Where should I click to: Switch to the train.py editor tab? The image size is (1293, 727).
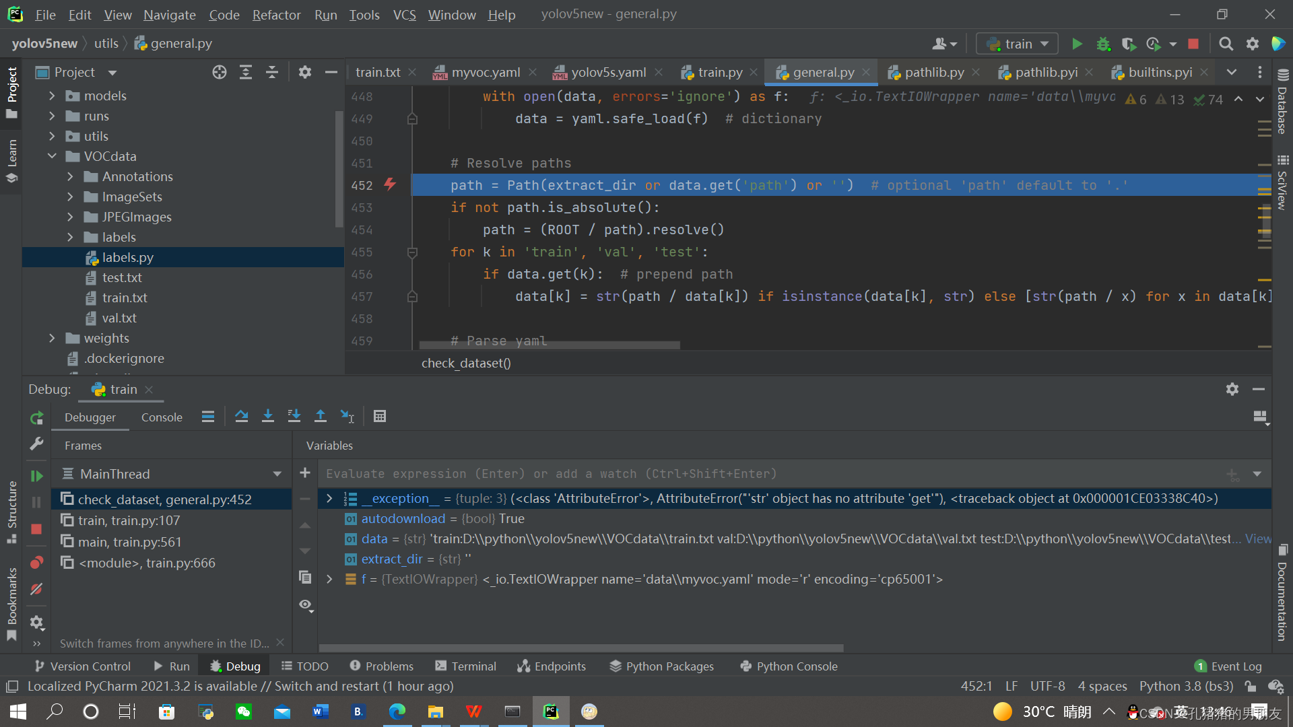coord(719,72)
